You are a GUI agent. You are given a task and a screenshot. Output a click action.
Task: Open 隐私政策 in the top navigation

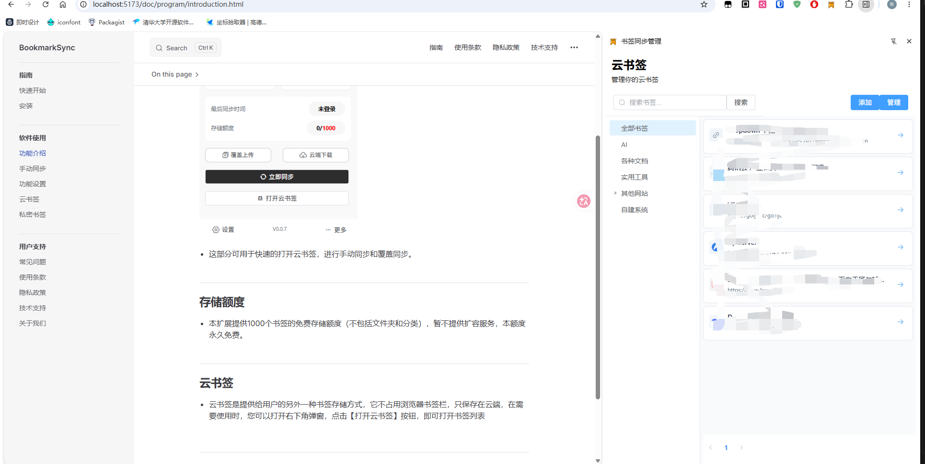(506, 47)
